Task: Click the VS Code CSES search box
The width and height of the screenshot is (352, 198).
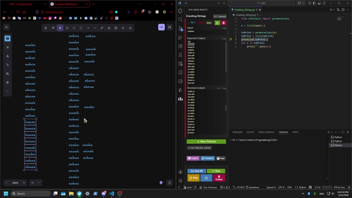Action: click(261, 3)
